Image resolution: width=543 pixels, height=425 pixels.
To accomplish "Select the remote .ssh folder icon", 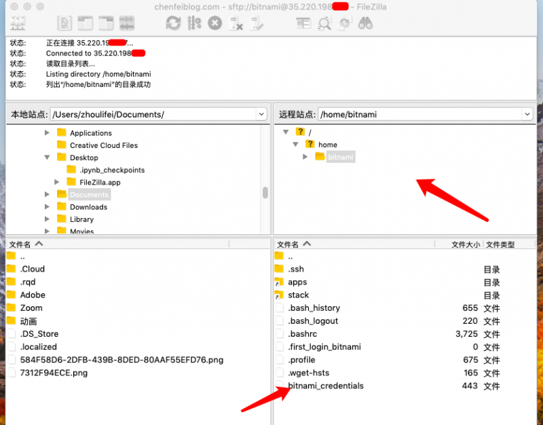I will click(x=279, y=268).
